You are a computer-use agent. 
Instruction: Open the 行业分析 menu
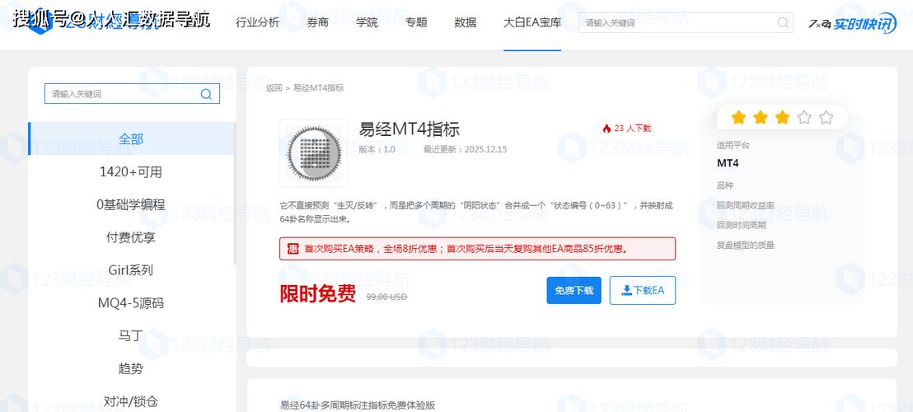(x=257, y=23)
